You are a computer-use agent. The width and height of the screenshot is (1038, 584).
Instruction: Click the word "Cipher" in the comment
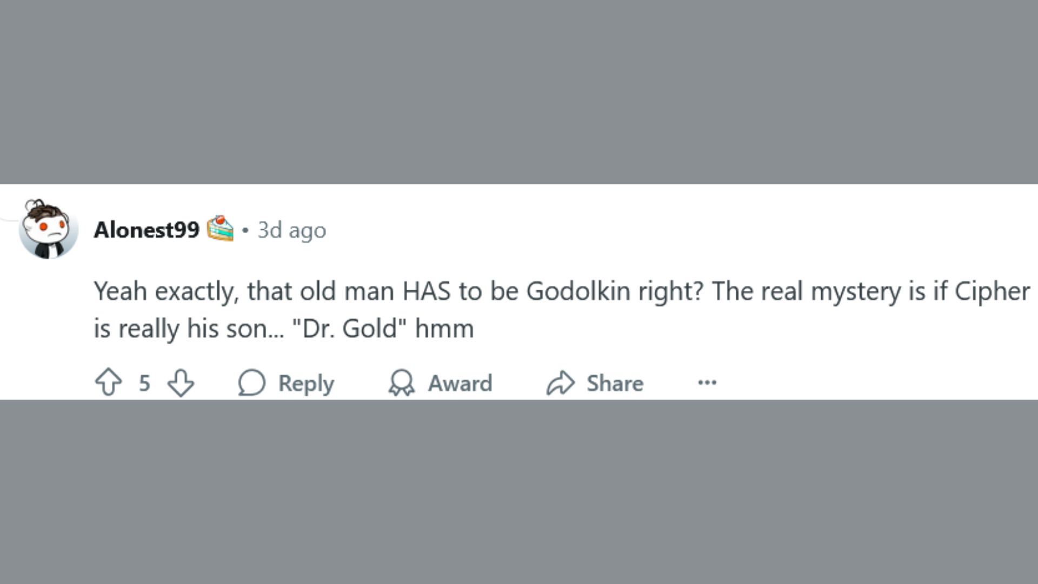pyautogui.click(x=992, y=291)
